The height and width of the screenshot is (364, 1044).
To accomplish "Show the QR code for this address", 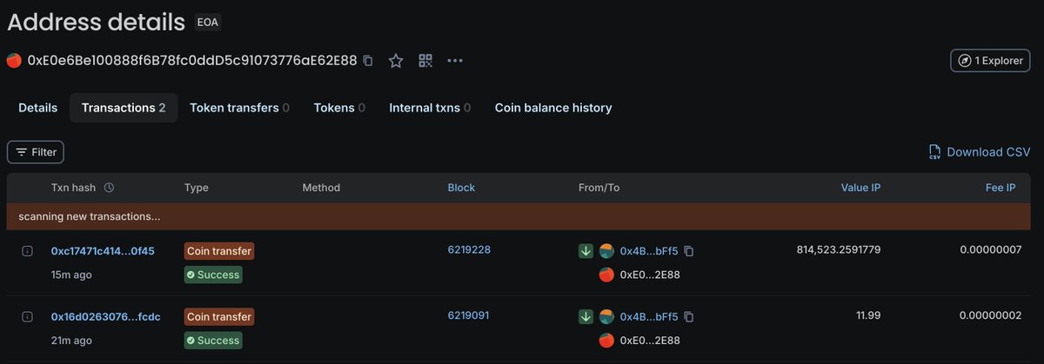I will 425,61.
